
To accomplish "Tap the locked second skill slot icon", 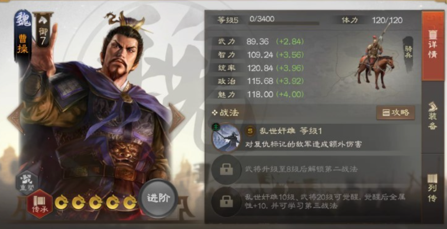I will tap(226, 169).
